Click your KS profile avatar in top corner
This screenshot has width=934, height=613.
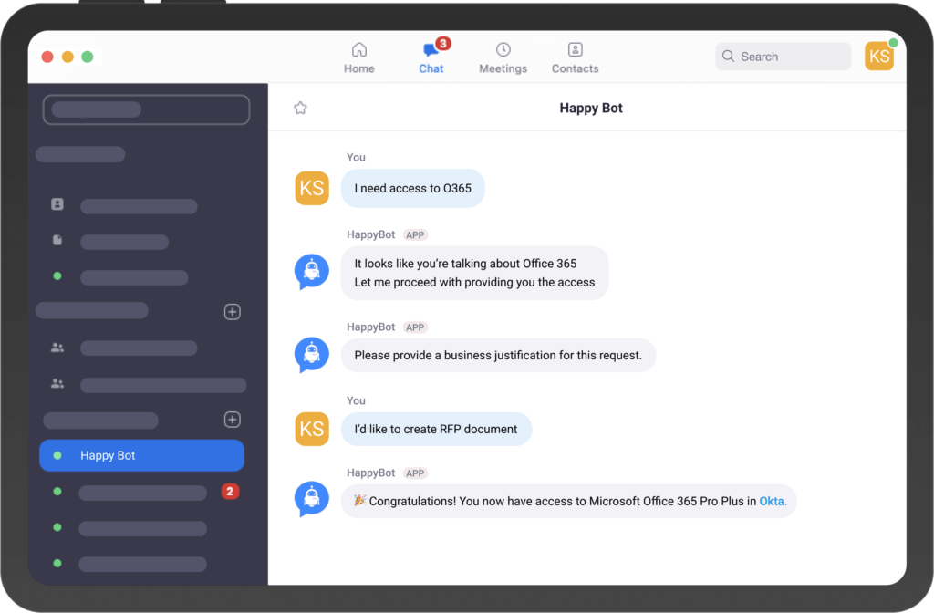click(x=878, y=56)
